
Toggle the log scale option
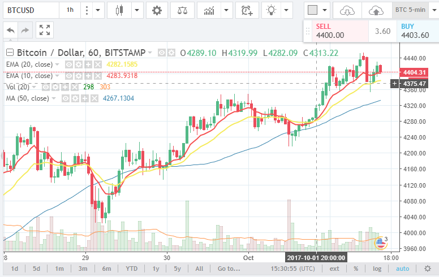[x=377, y=269]
